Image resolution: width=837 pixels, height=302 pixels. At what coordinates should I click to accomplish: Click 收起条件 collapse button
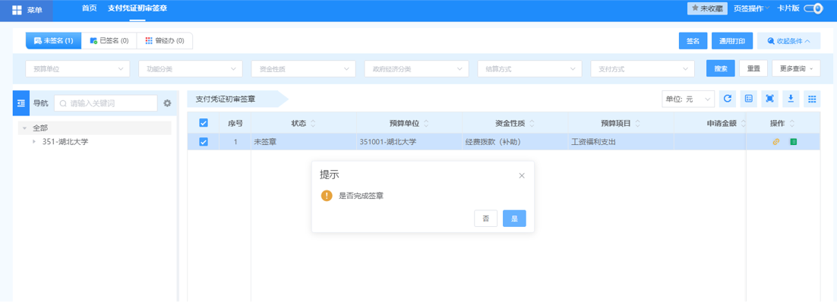(789, 40)
